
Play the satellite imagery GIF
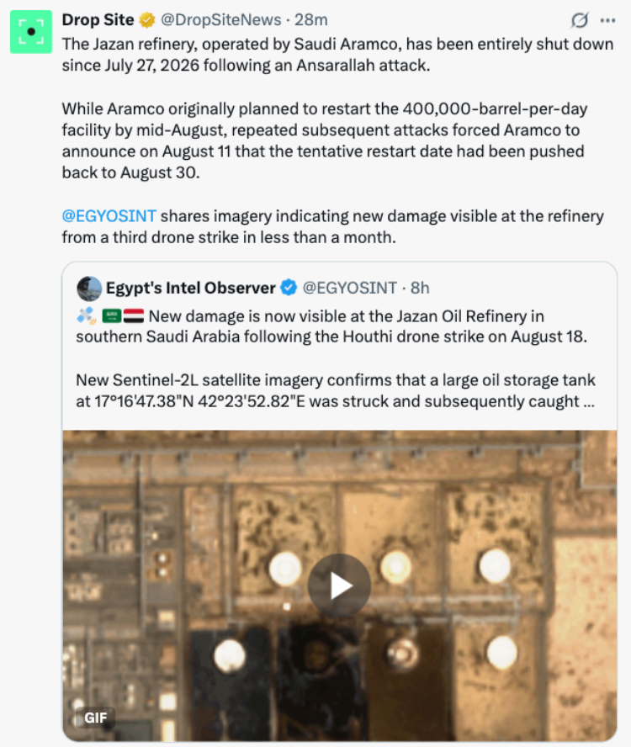coord(339,585)
